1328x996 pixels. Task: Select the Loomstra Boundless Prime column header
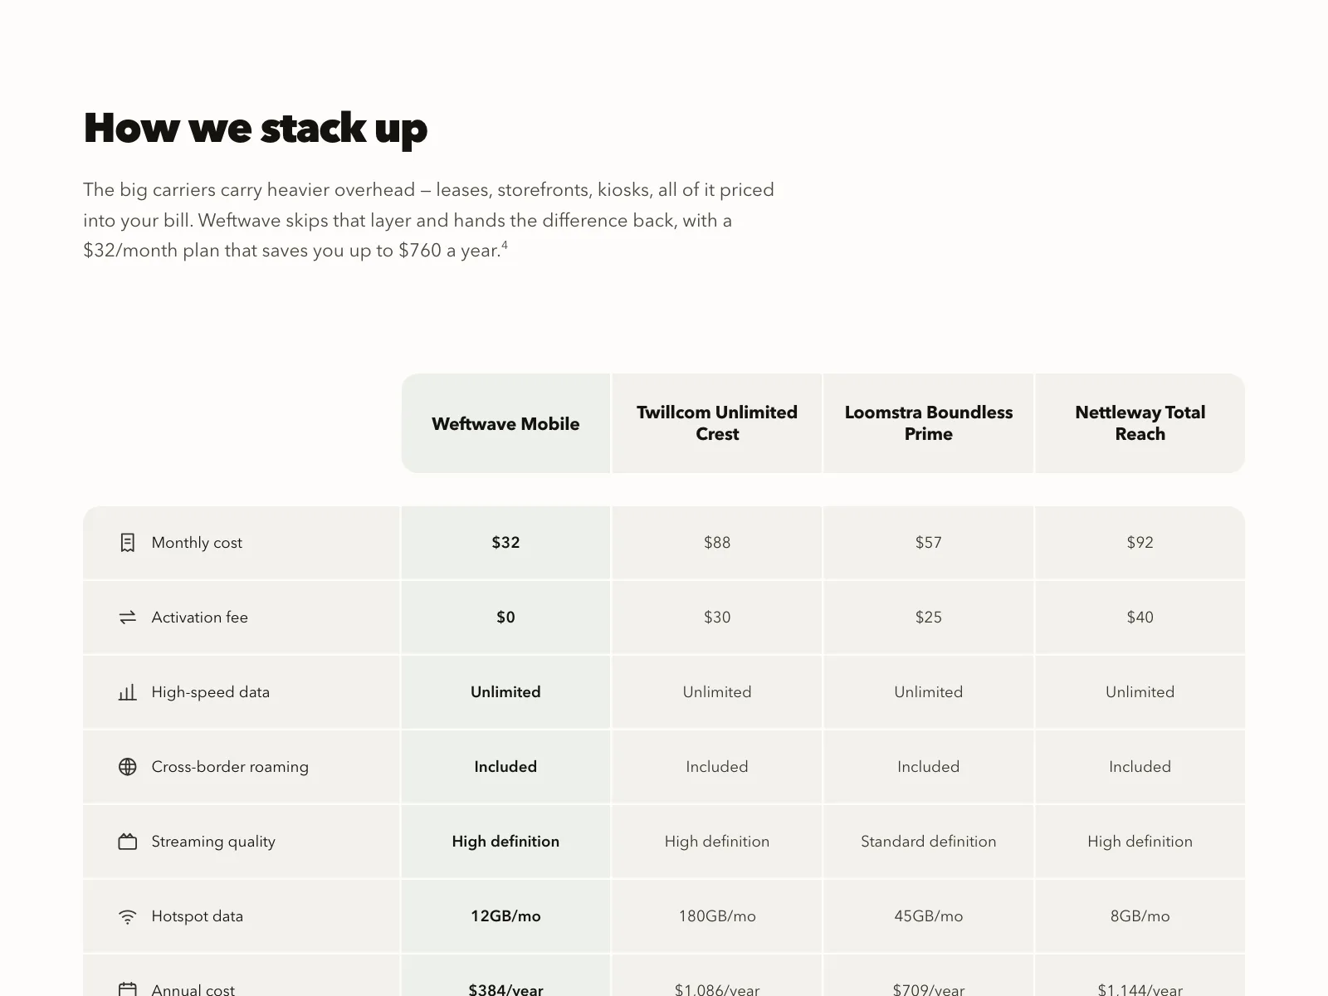click(929, 423)
